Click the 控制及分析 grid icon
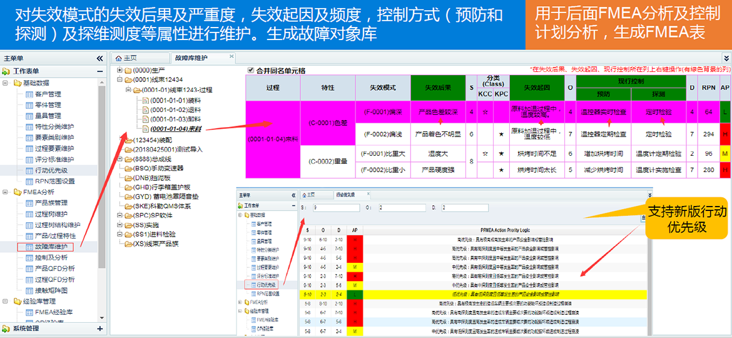This screenshot has height=338, width=732. coord(29,258)
